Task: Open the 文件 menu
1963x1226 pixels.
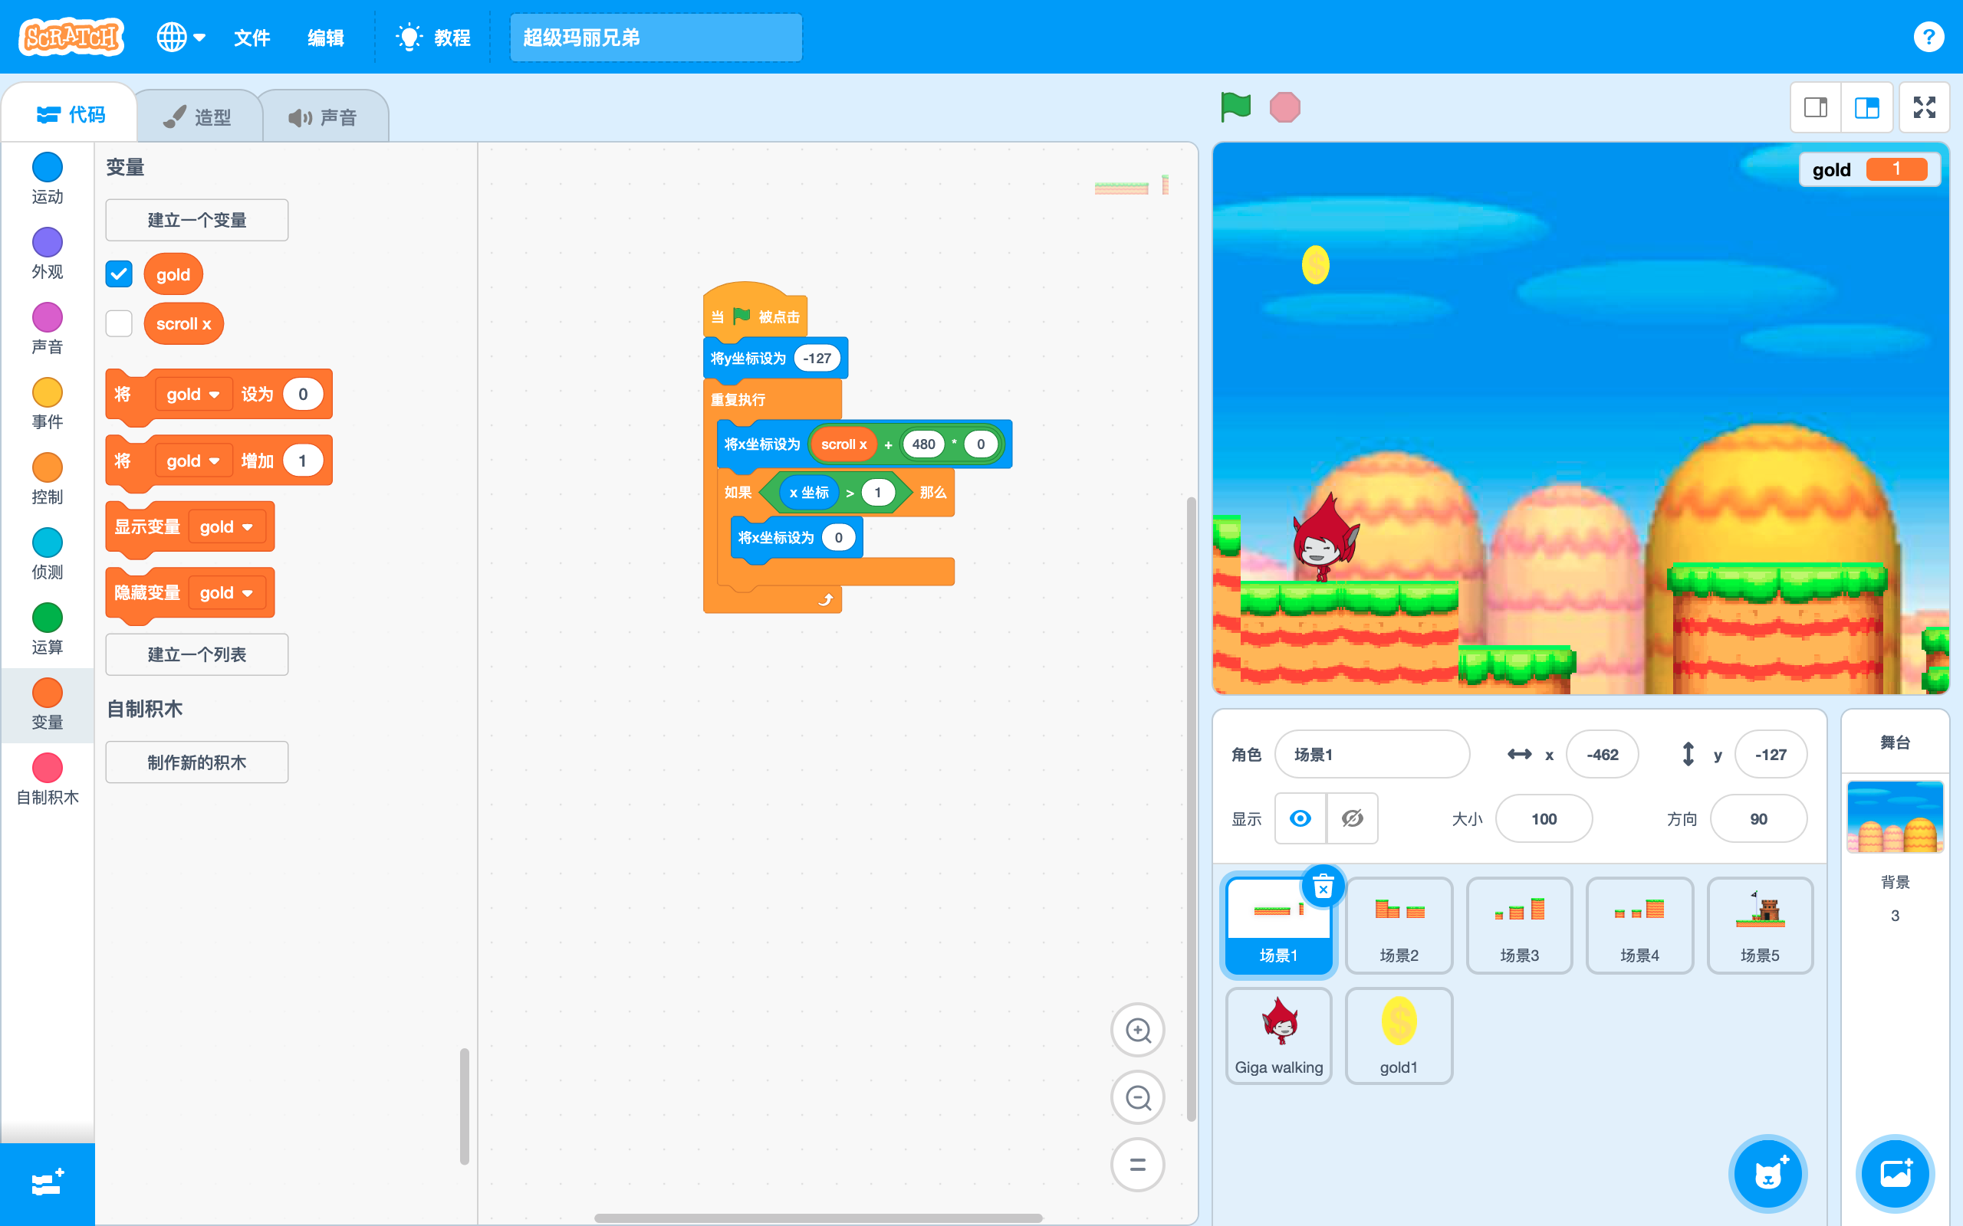Action: pos(252,38)
